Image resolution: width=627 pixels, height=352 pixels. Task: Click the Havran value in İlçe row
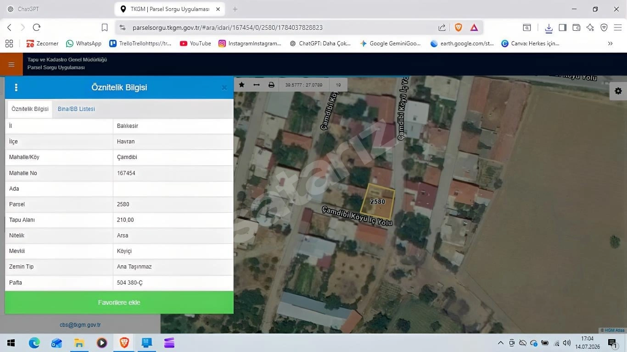[126, 142]
